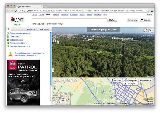Viewport: 160px width, 113px height.
Task: Click the Ссылка link button
Action: tap(145, 20)
